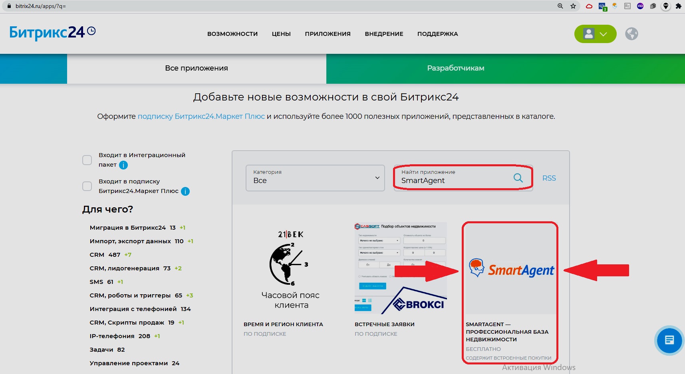Viewport: 685px width, 374px height.
Task: Click info icon next to Битрикс24.Маркет Плюс
Action: coord(185,191)
